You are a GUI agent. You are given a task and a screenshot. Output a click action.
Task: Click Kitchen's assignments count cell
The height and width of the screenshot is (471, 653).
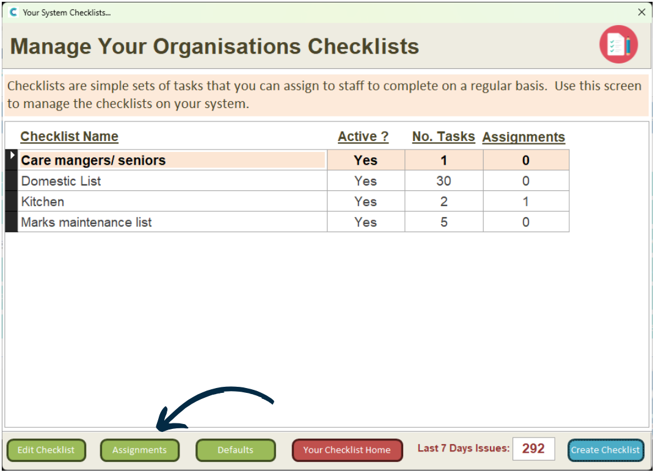click(x=525, y=202)
